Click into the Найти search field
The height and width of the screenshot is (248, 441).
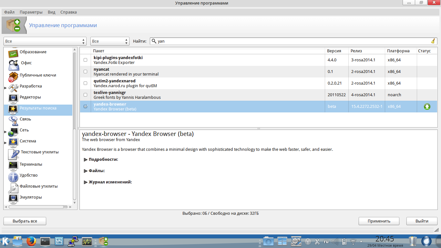[x=293, y=41]
